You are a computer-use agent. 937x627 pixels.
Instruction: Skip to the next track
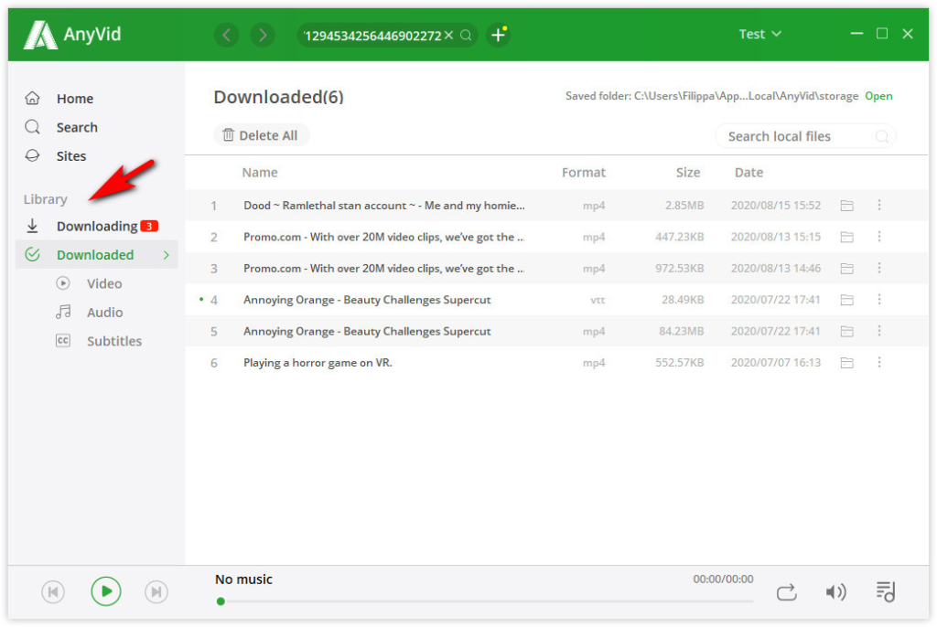[x=156, y=591]
